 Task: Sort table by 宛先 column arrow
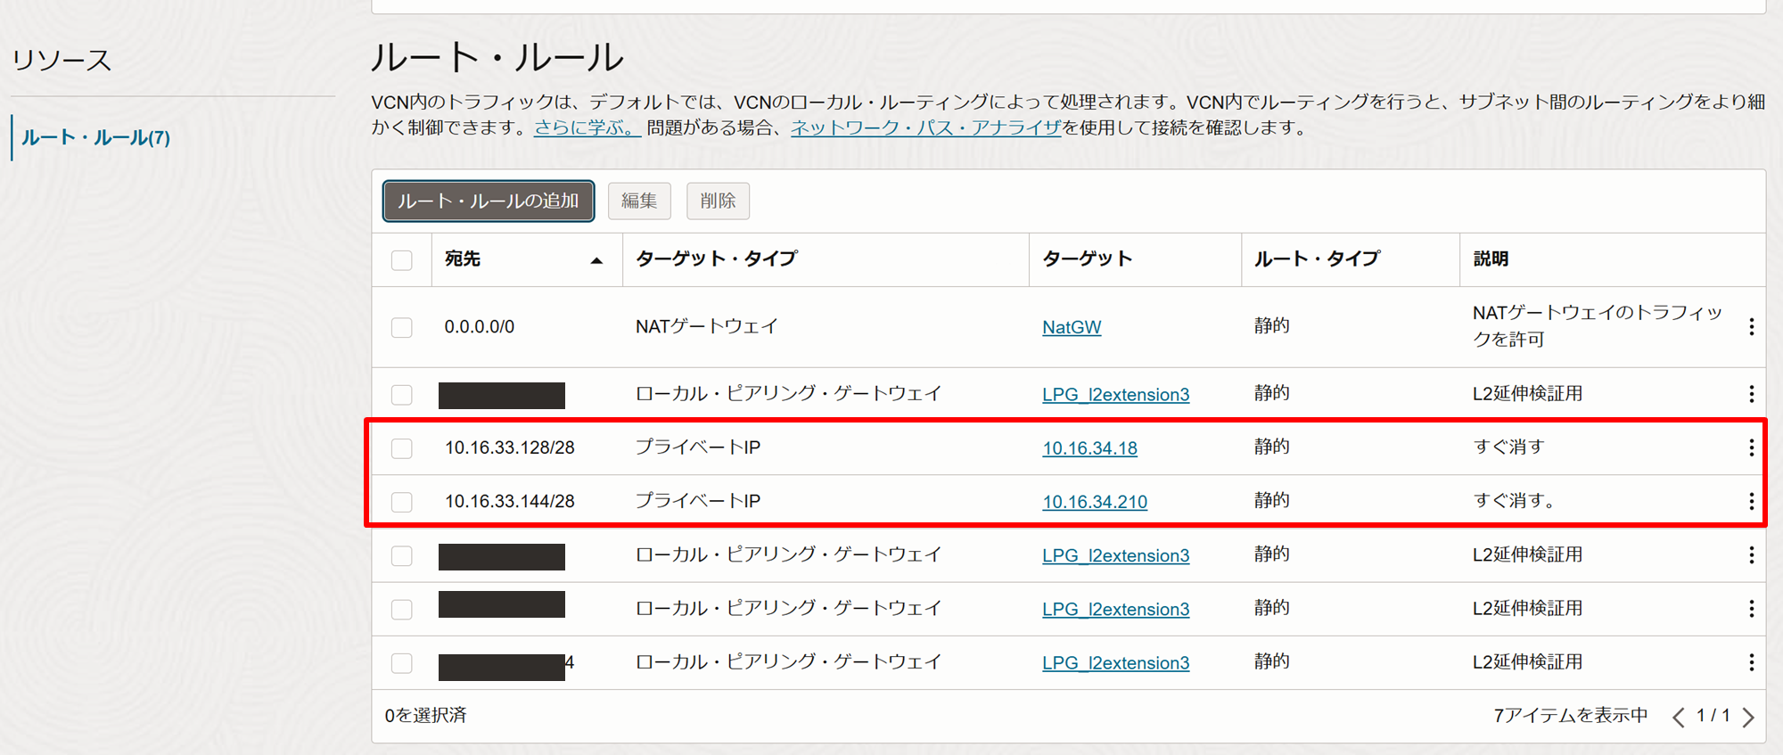[596, 260]
